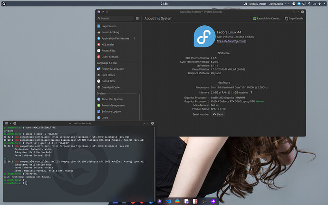Open the Login Screen settings

pyautogui.click(x=117, y=26)
